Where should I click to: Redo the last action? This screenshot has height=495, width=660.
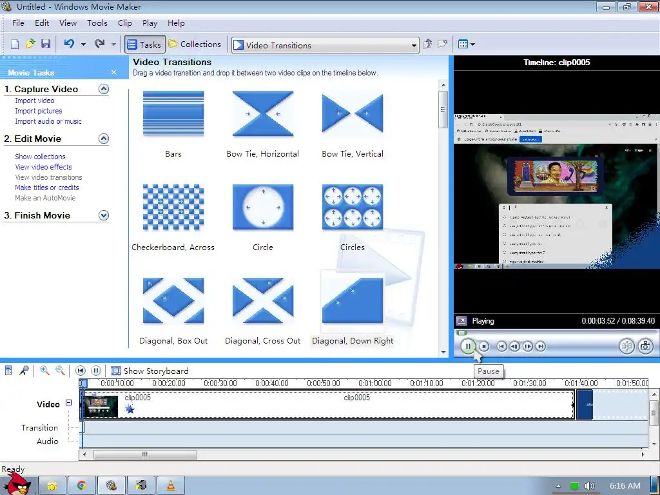click(100, 44)
